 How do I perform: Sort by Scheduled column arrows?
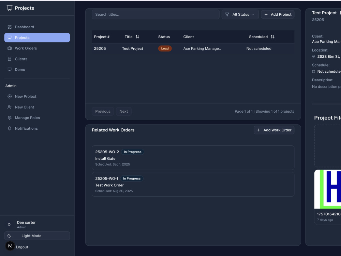[x=272, y=37]
